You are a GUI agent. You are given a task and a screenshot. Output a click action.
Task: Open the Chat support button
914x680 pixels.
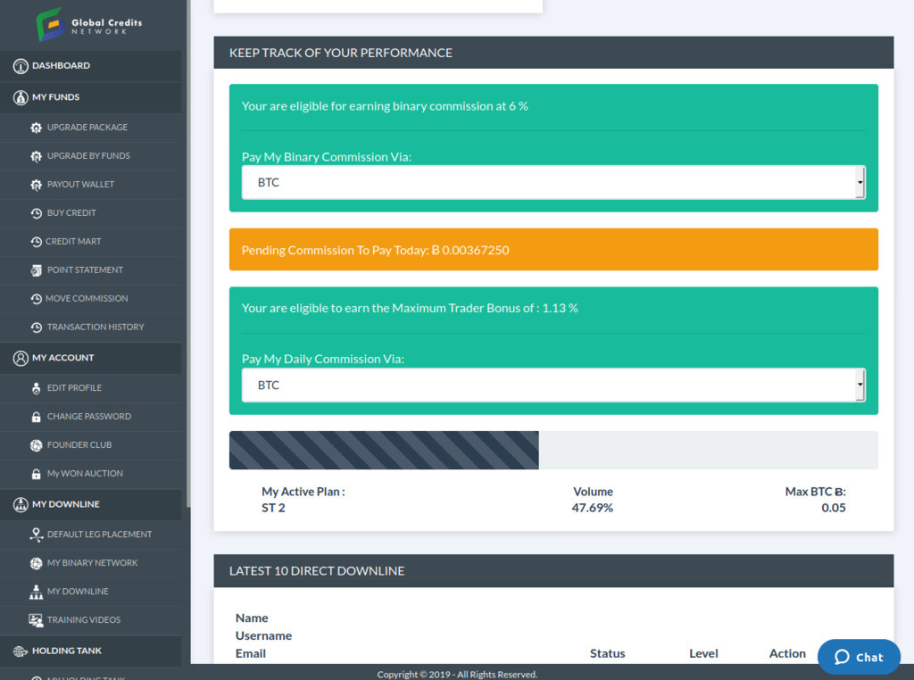tap(859, 657)
